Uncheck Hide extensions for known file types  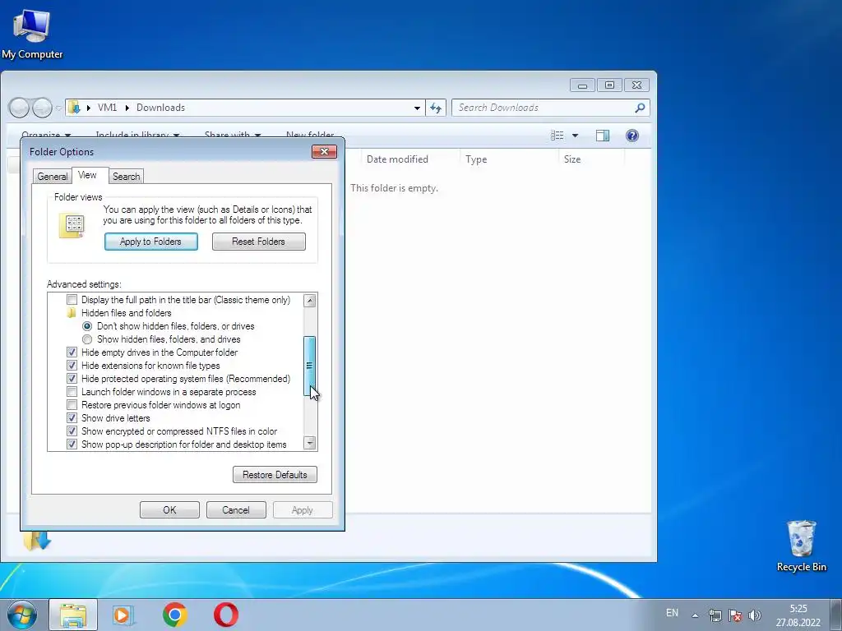(72, 366)
